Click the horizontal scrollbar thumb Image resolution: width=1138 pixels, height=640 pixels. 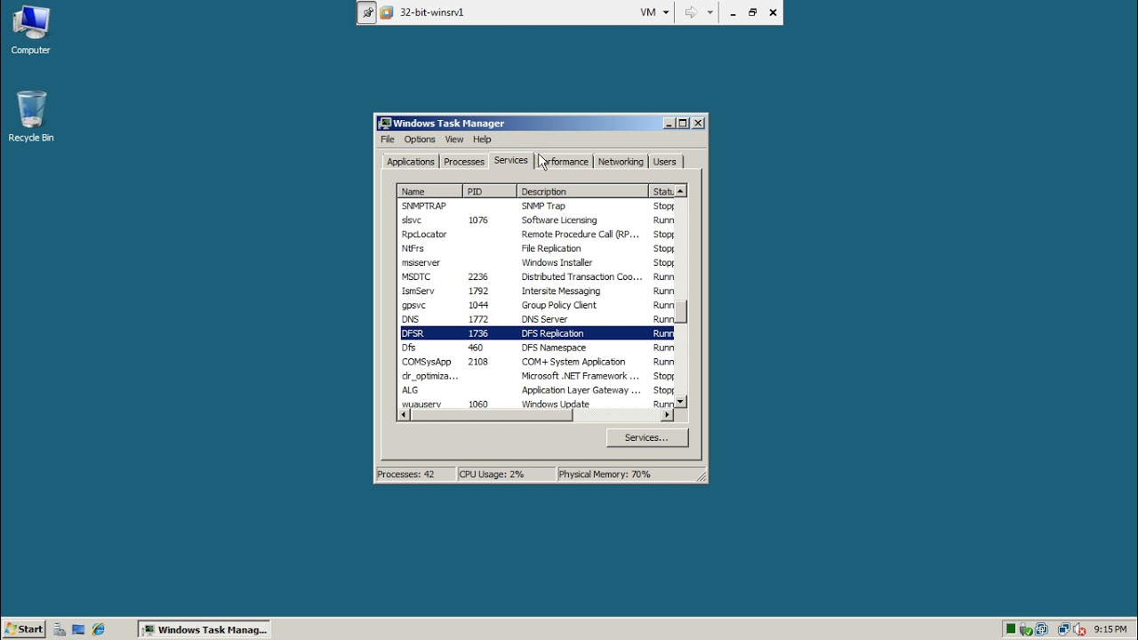[491, 415]
